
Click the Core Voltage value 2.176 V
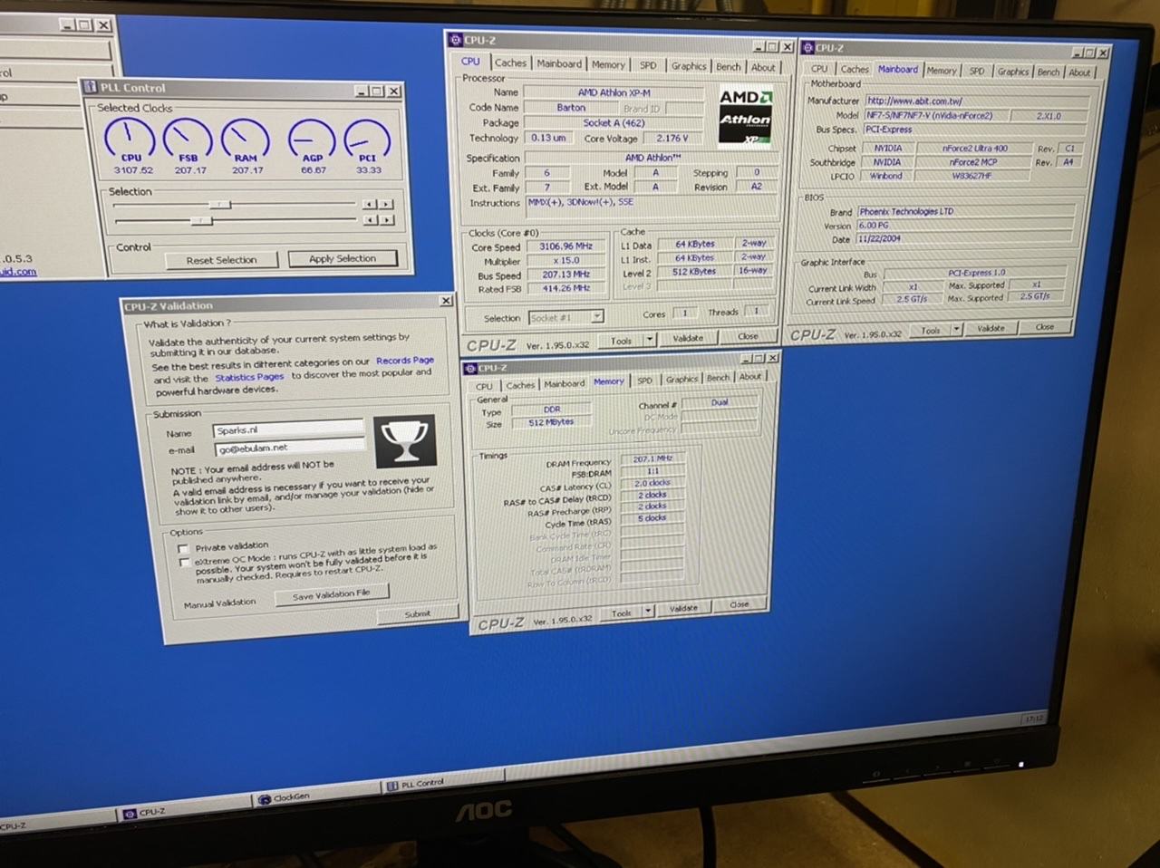click(672, 138)
